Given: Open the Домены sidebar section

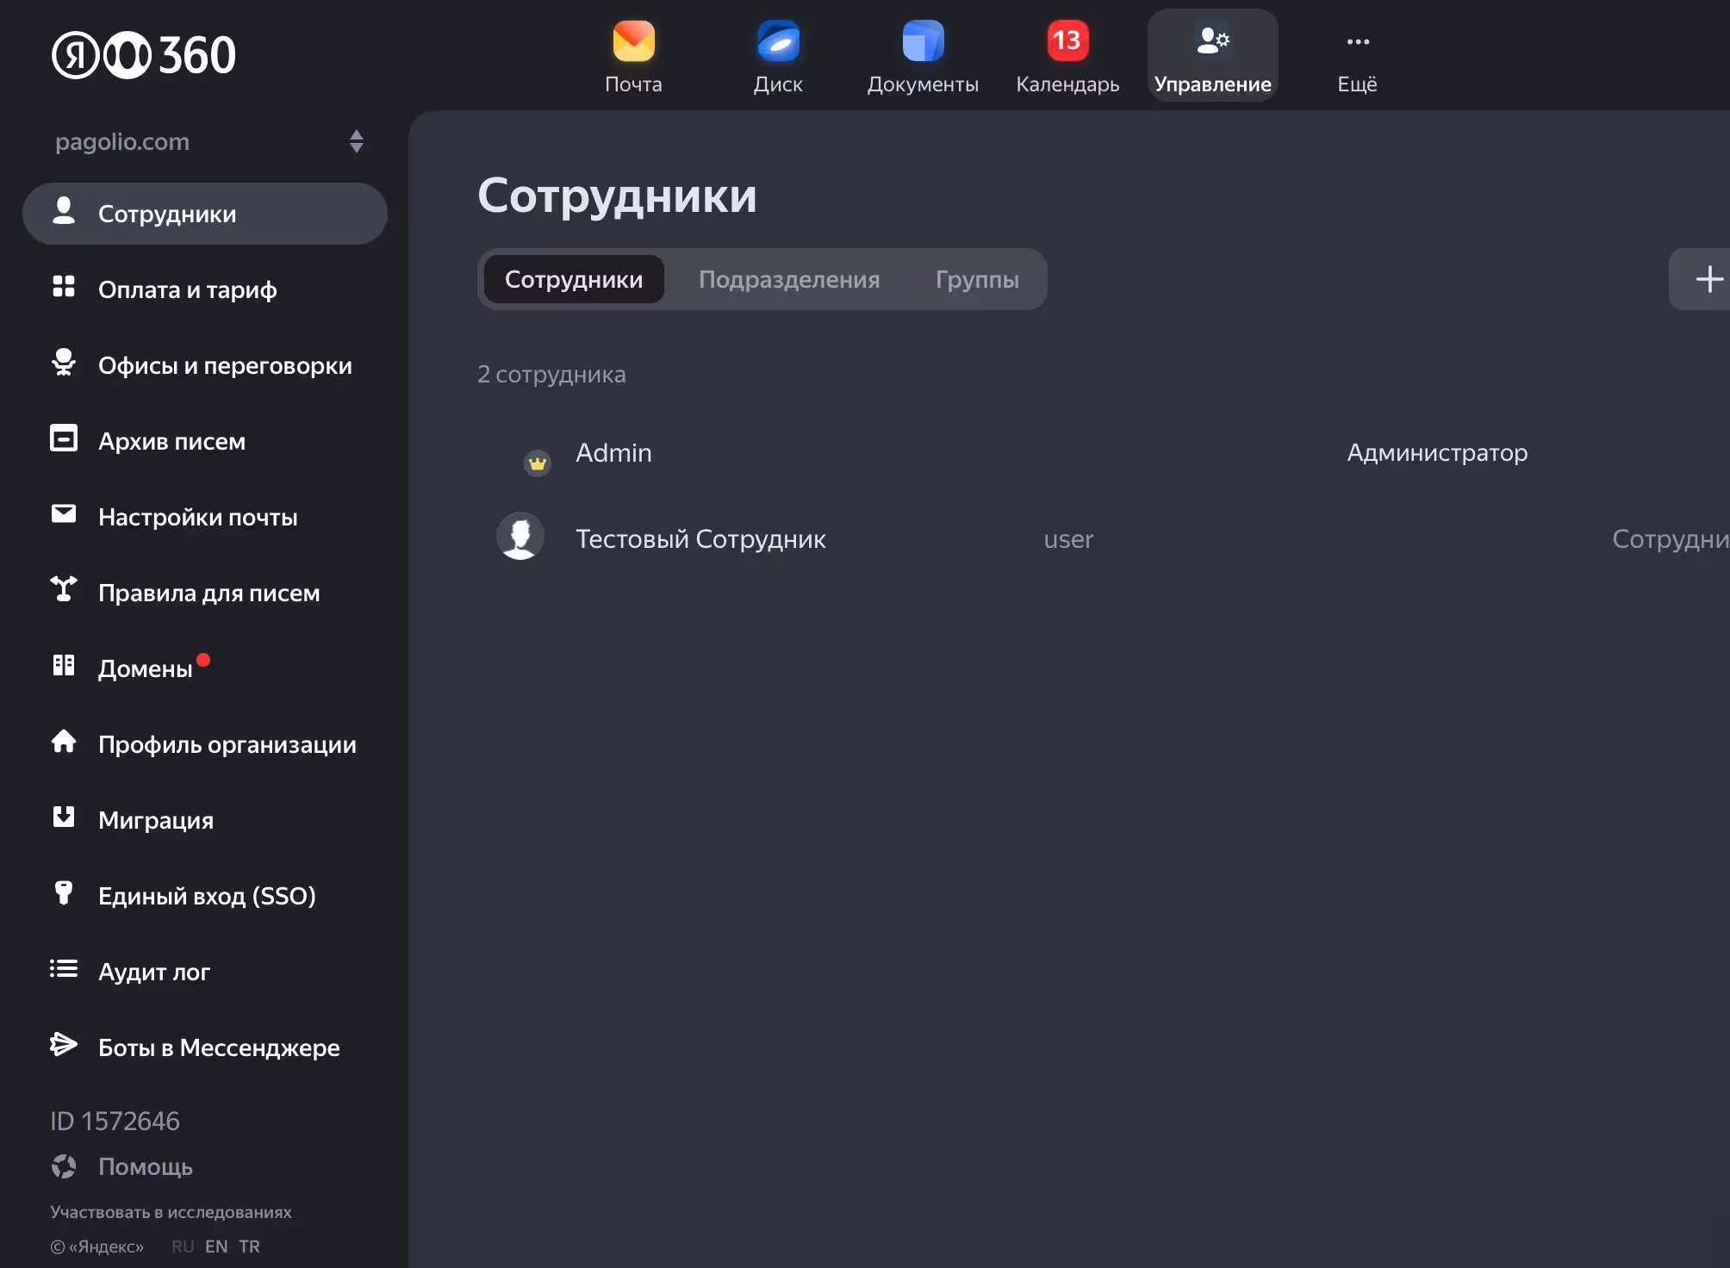Looking at the screenshot, I should click(145, 668).
